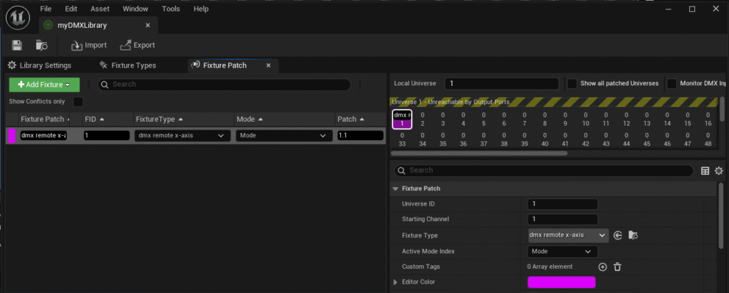Open the magenta Editor Color swatch

click(562, 282)
